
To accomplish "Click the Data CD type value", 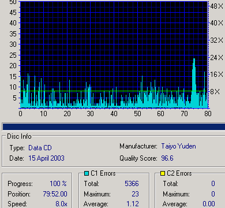I will click(x=40, y=148).
